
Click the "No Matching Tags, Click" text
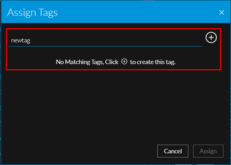click(87, 62)
